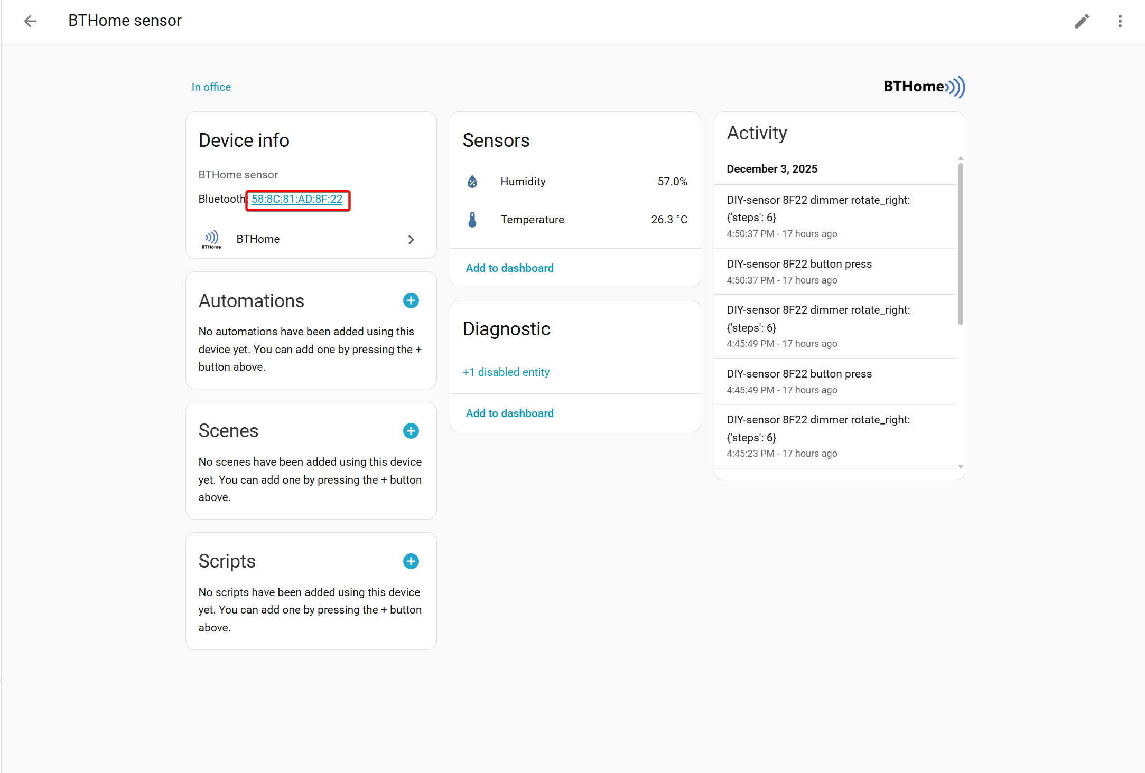Click the Humidity water drop icon
The width and height of the screenshot is (1145, 773).
pos(472,182)
